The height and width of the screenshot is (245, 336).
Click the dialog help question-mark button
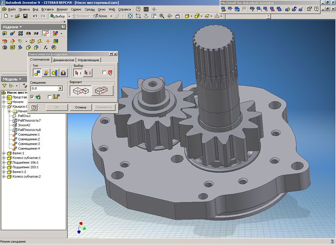coord(34,107)
